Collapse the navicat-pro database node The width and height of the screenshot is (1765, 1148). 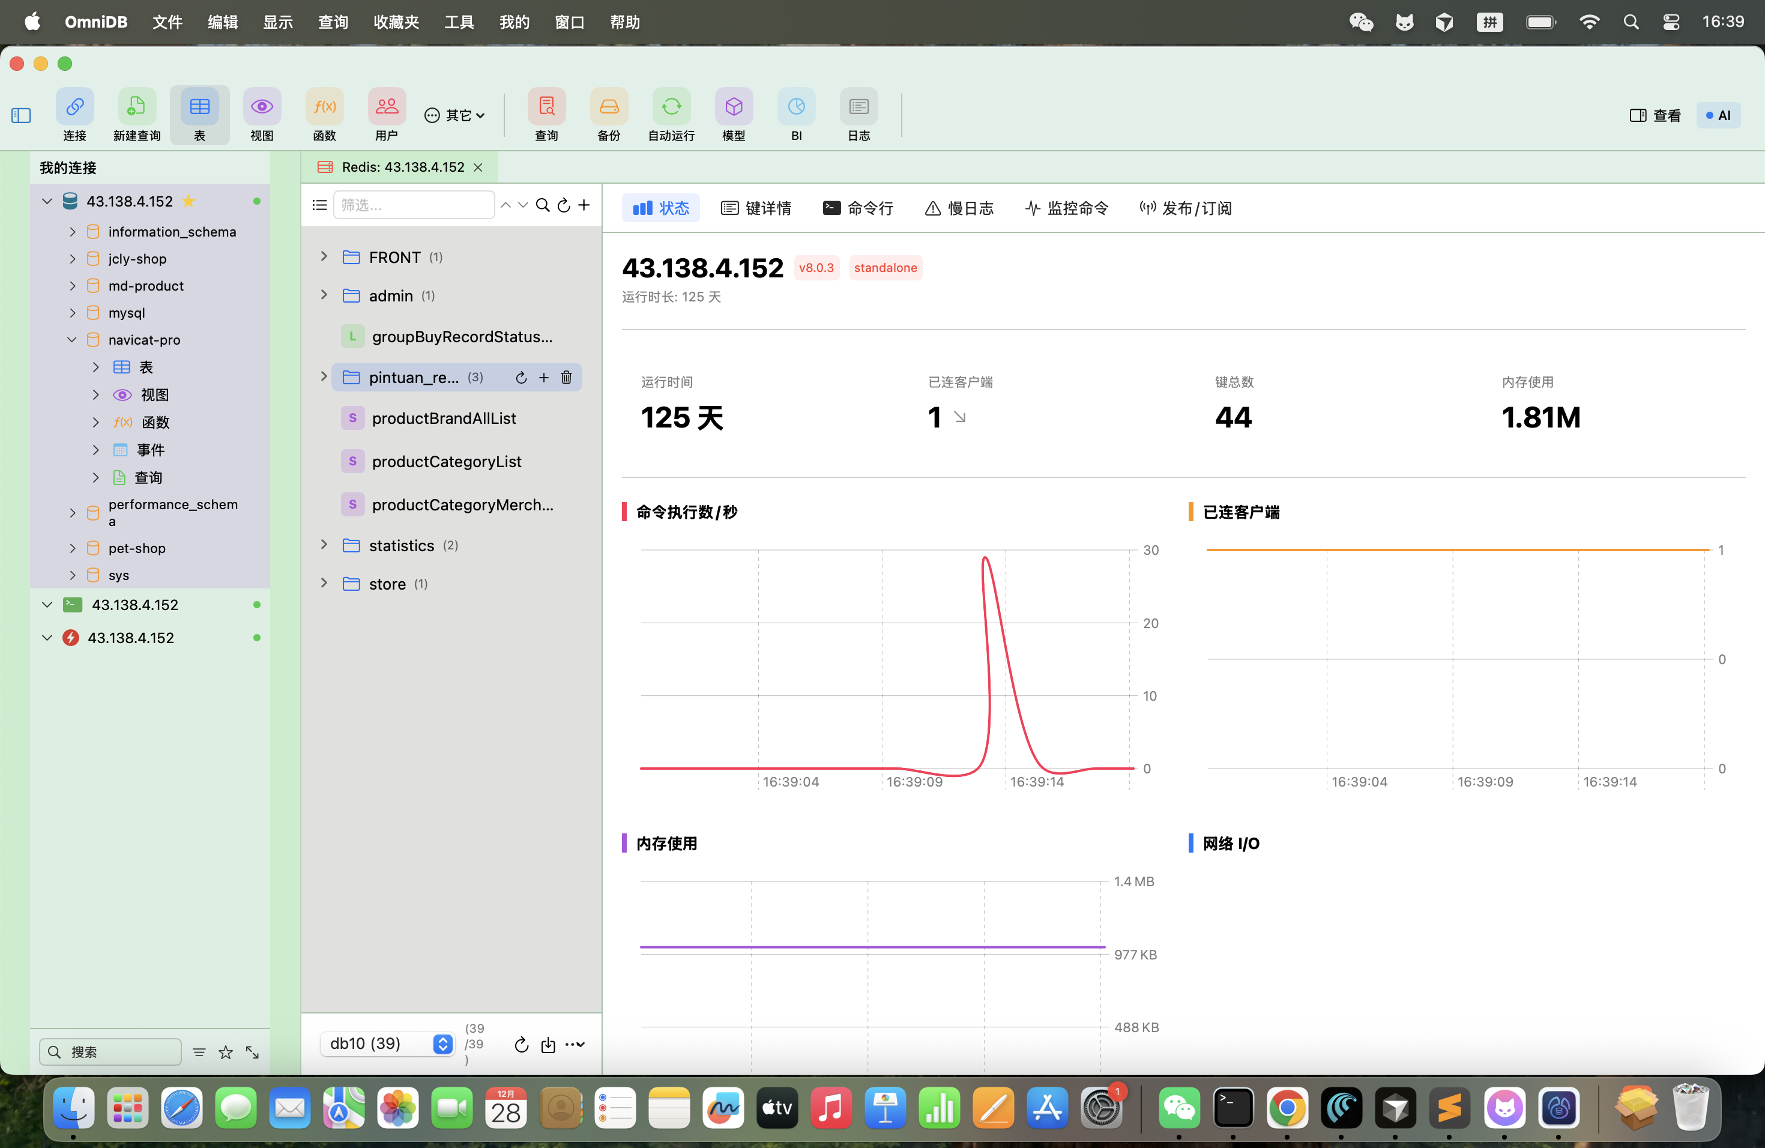coord(72,340)
